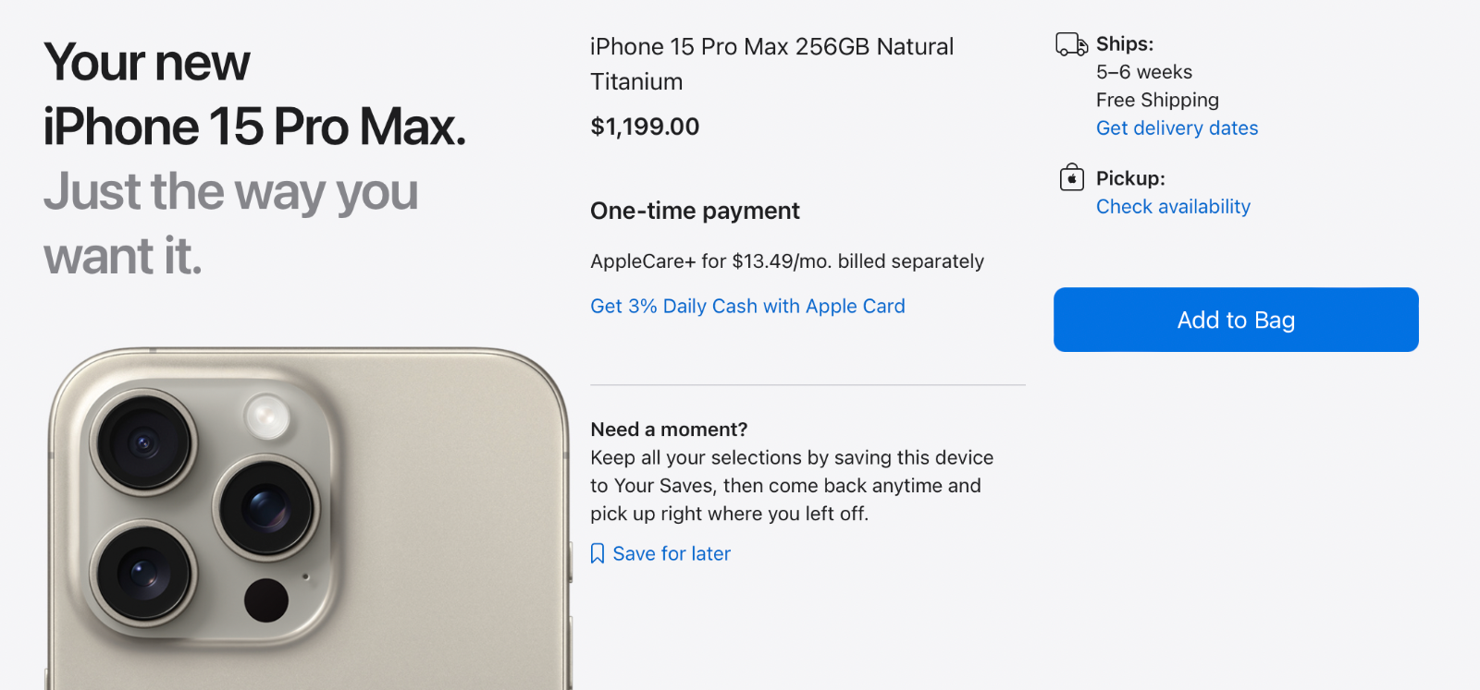Image resolution: width=1480 pixels, height=690 pixels.
Task: Click the bookmark icon beside Save for later
Action: point(598,553)
